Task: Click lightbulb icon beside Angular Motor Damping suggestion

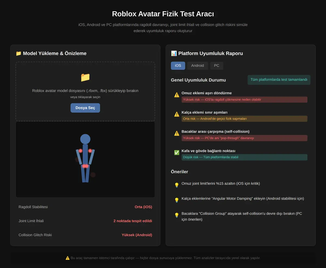Action: 177,200
